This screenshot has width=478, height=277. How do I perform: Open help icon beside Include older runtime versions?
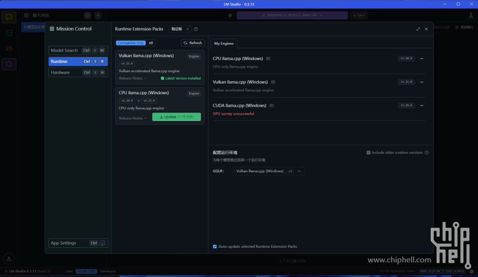pyautogui.click(x=427, y=153)
